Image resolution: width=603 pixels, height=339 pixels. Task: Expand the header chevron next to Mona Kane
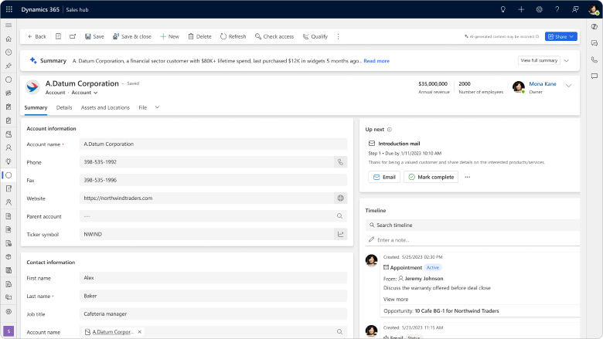(568, 86)
